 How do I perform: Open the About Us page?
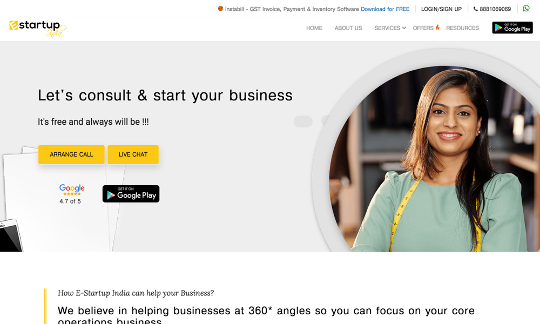tap(348, 28)
